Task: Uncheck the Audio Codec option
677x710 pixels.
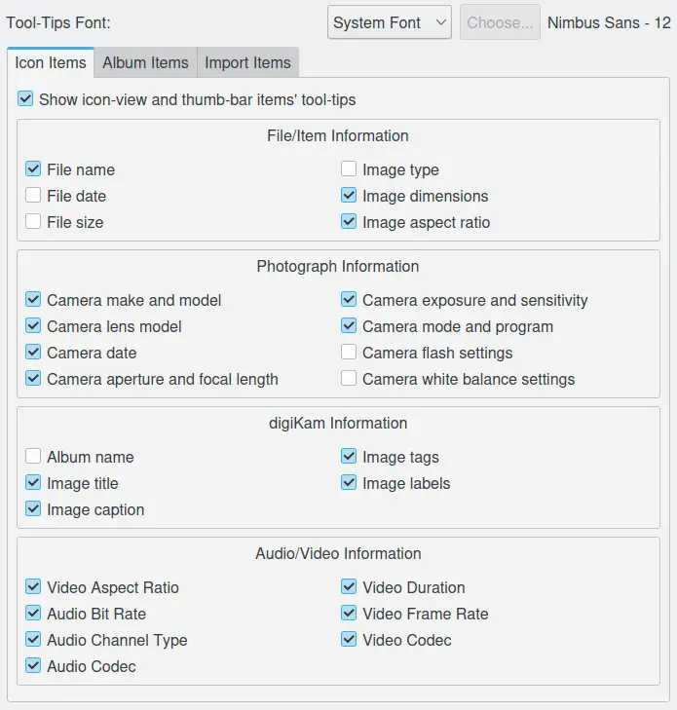Action: click(34, 666)
